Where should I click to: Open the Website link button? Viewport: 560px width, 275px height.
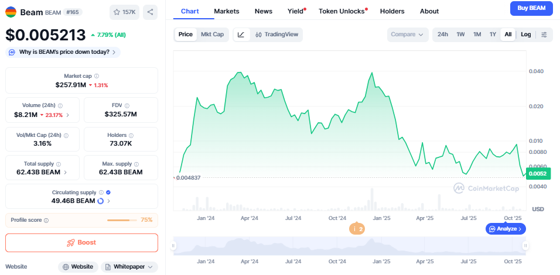point(78,267)
